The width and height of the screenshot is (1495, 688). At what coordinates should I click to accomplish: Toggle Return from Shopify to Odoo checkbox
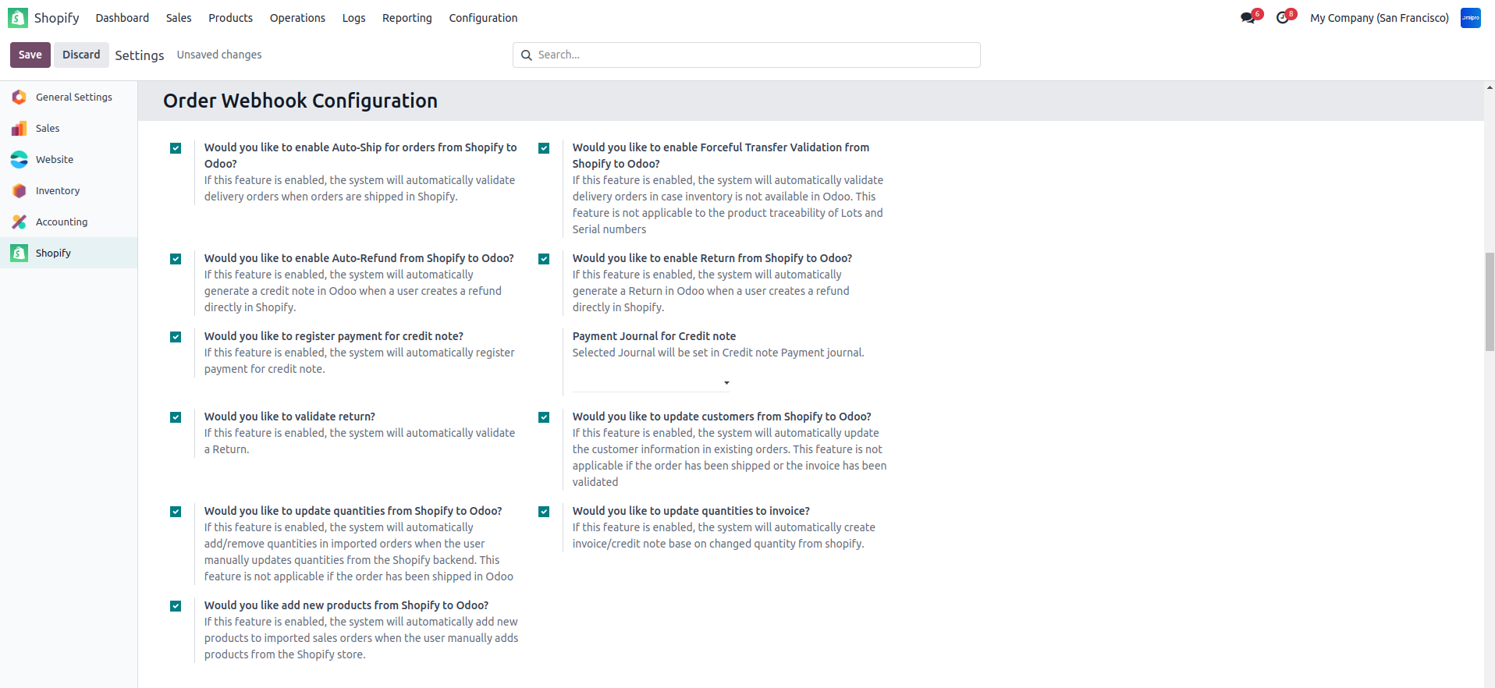(544, 259)
